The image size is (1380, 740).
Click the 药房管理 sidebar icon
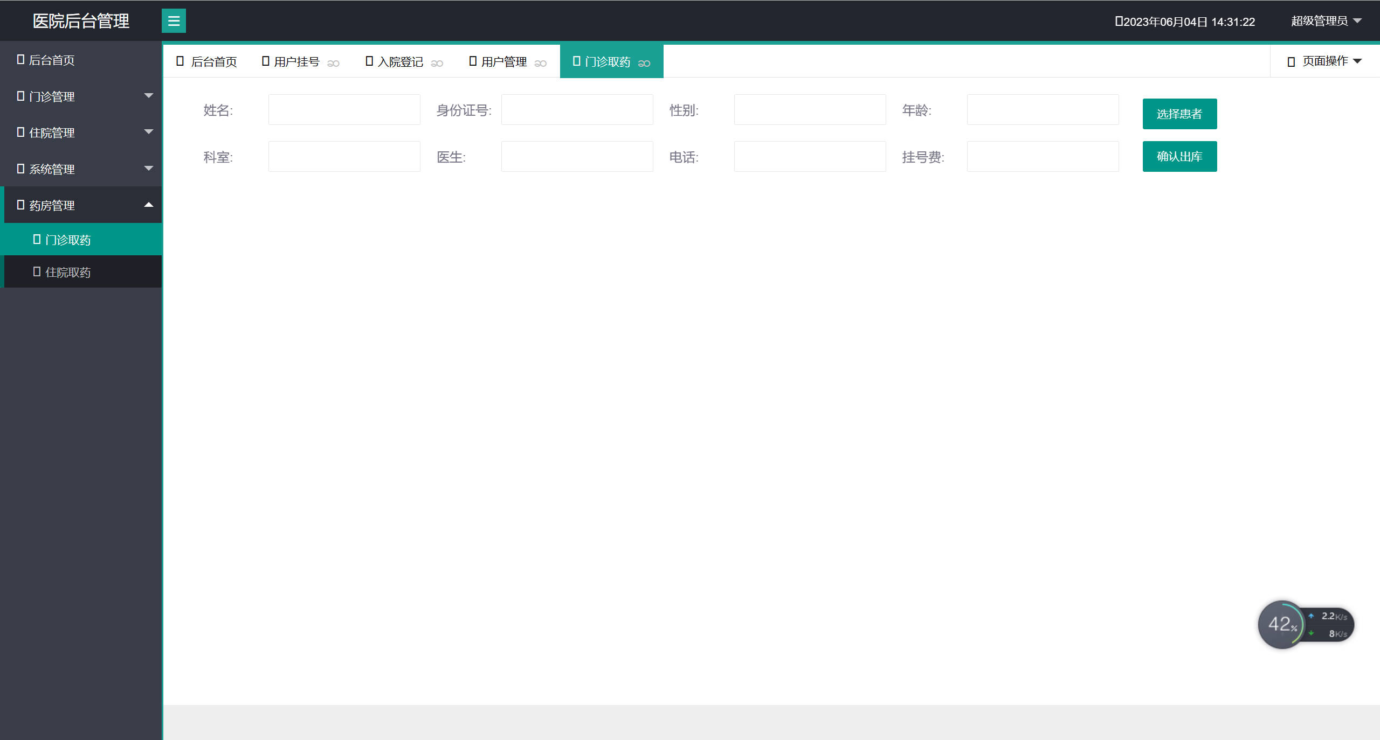pyautogui.click(x=20, y=205)
